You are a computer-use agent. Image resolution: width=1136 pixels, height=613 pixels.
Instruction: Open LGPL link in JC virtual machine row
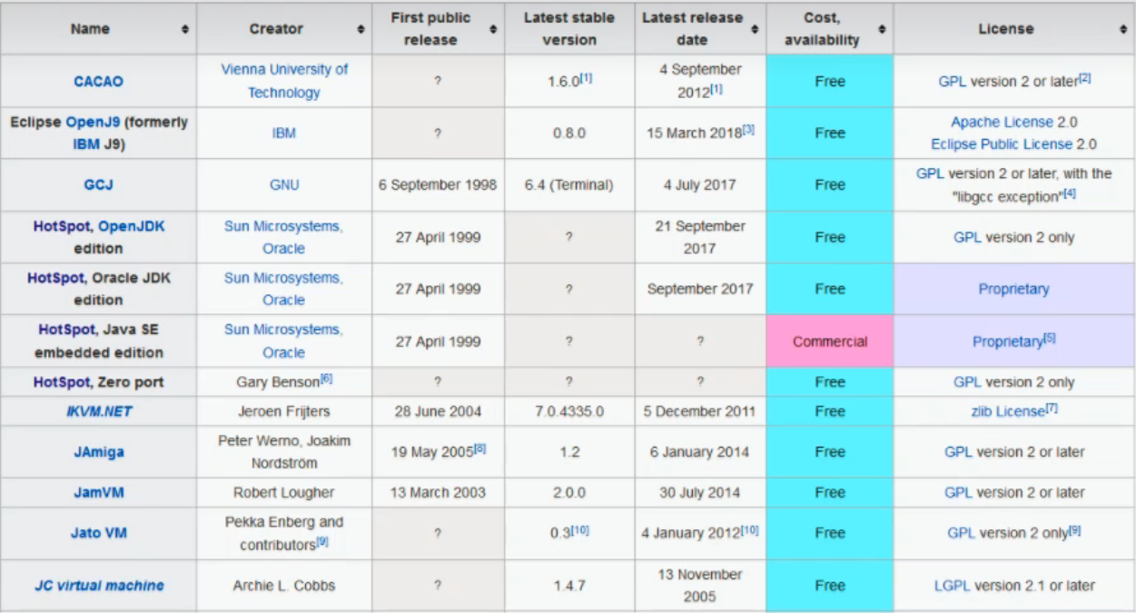(953, 586)
